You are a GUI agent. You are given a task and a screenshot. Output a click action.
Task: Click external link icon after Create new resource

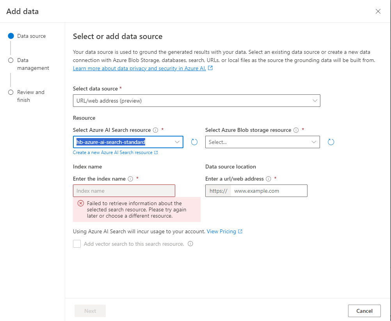tap(156, 153)
